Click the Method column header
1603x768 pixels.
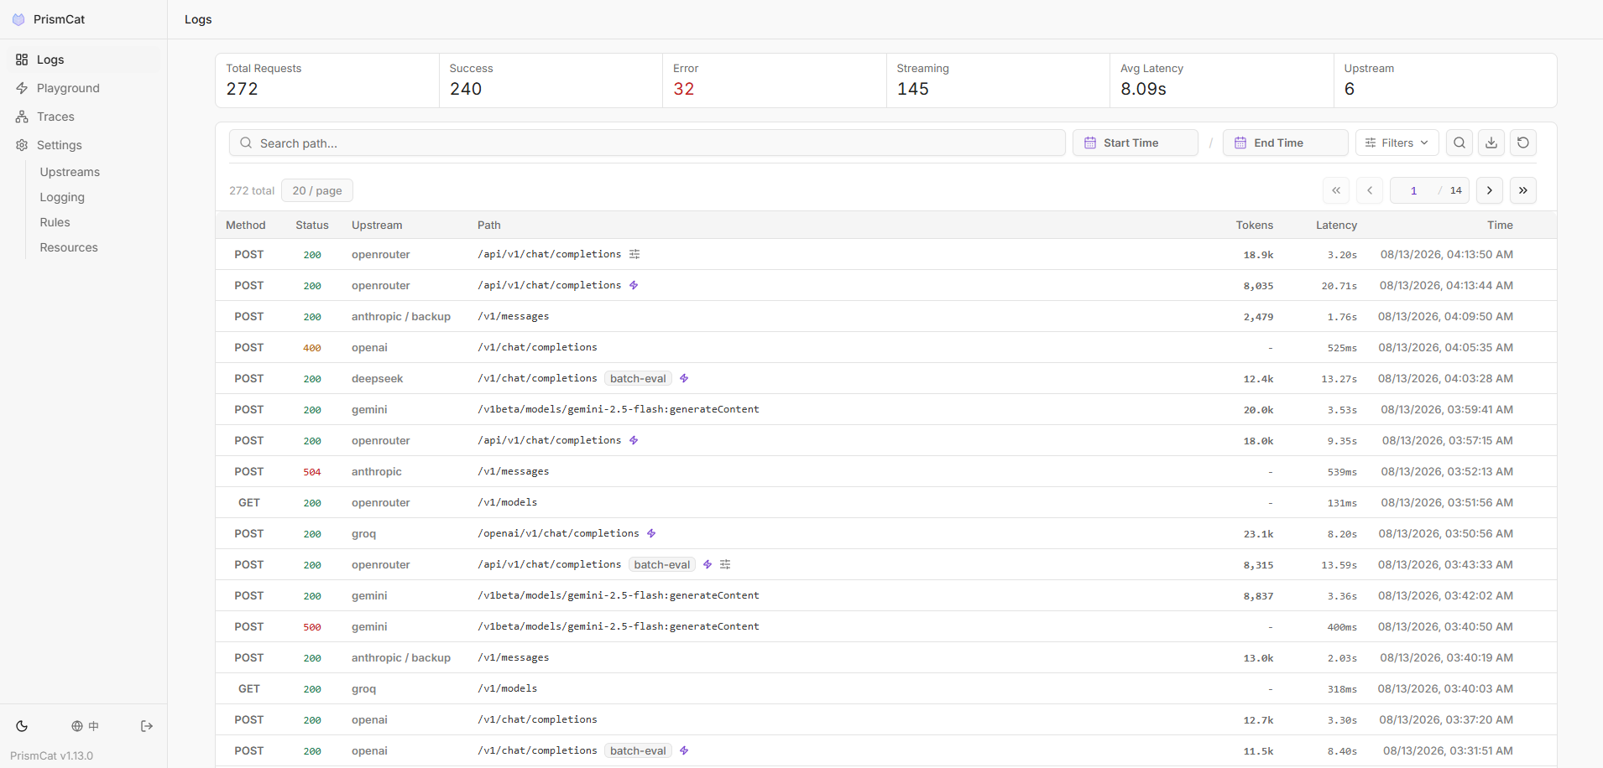246,225
